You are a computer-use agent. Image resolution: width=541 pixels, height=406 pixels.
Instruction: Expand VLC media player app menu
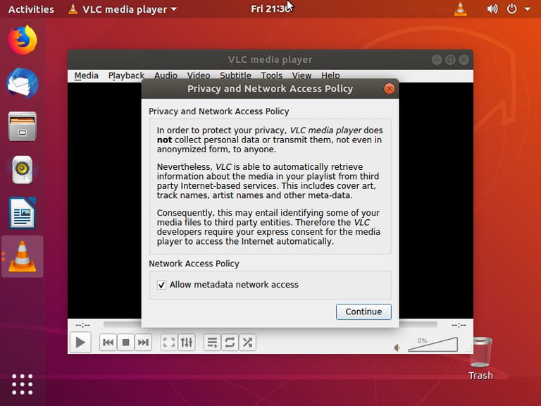pos(123,9)
